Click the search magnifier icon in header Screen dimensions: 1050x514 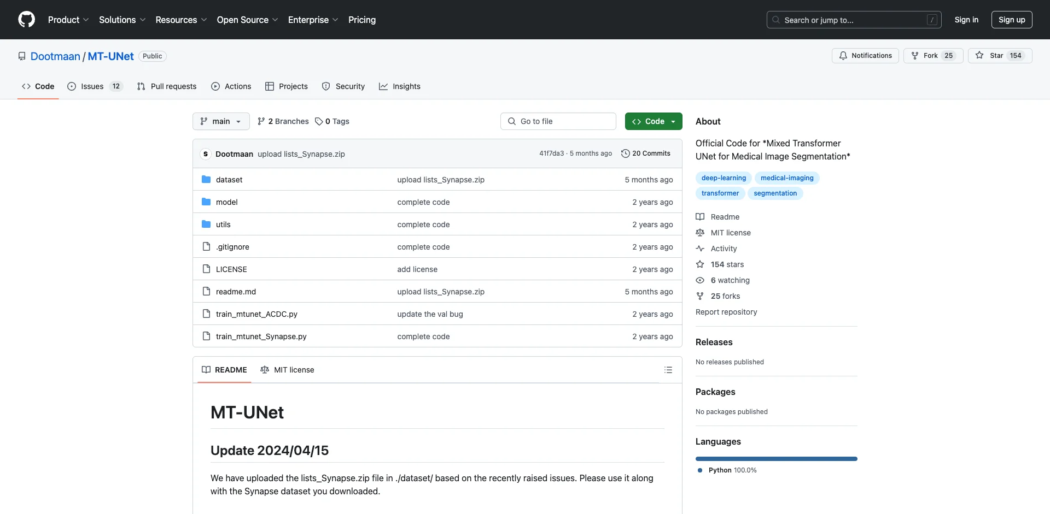(x=775, y=20)
